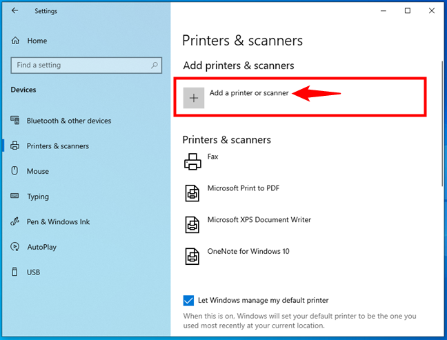447x340 pixels.
Task: Select the Fax printer
Action: tap(212, 157)
